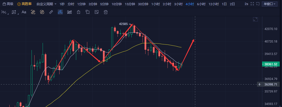Open the 高胜率 high win-rate feature
The width and height of the screenshot is (282, 107).
point(24,4)
